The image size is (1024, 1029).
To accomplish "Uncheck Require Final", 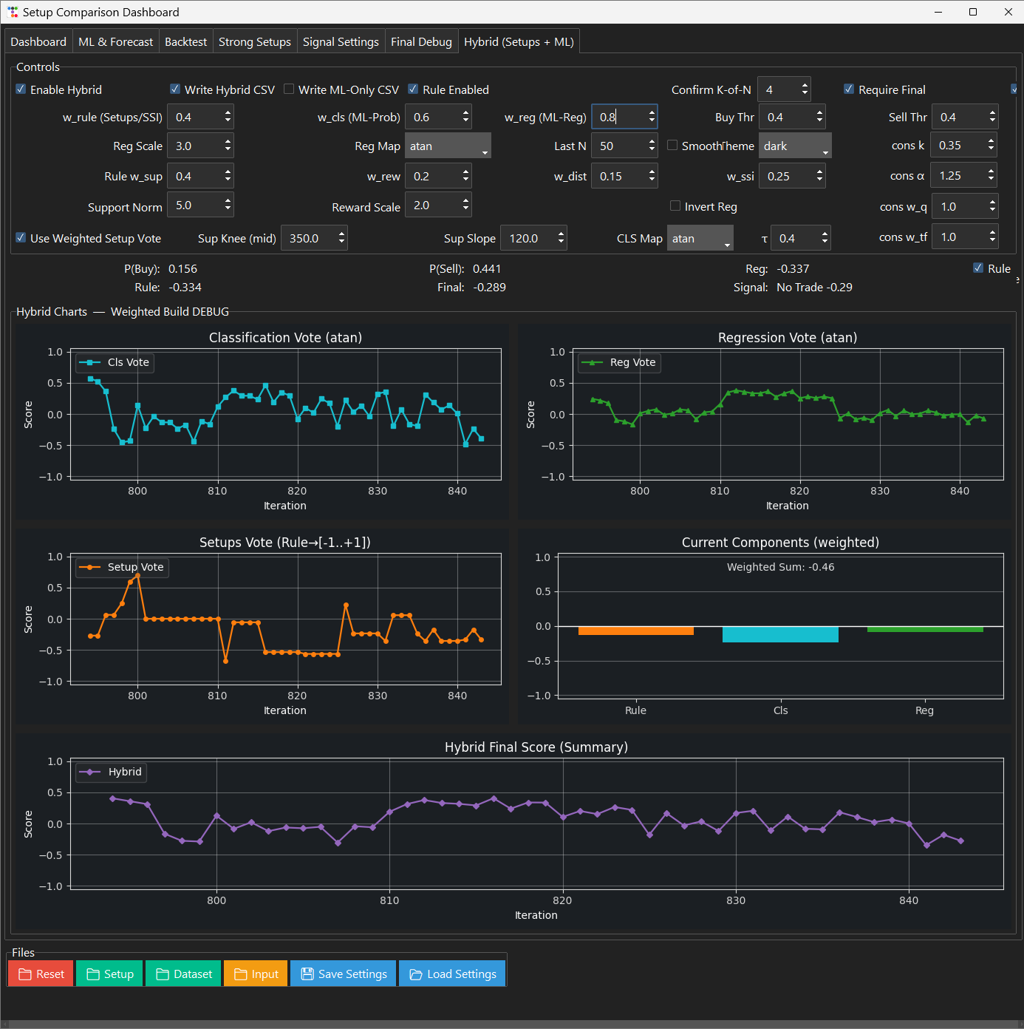I will click(849, 89).
